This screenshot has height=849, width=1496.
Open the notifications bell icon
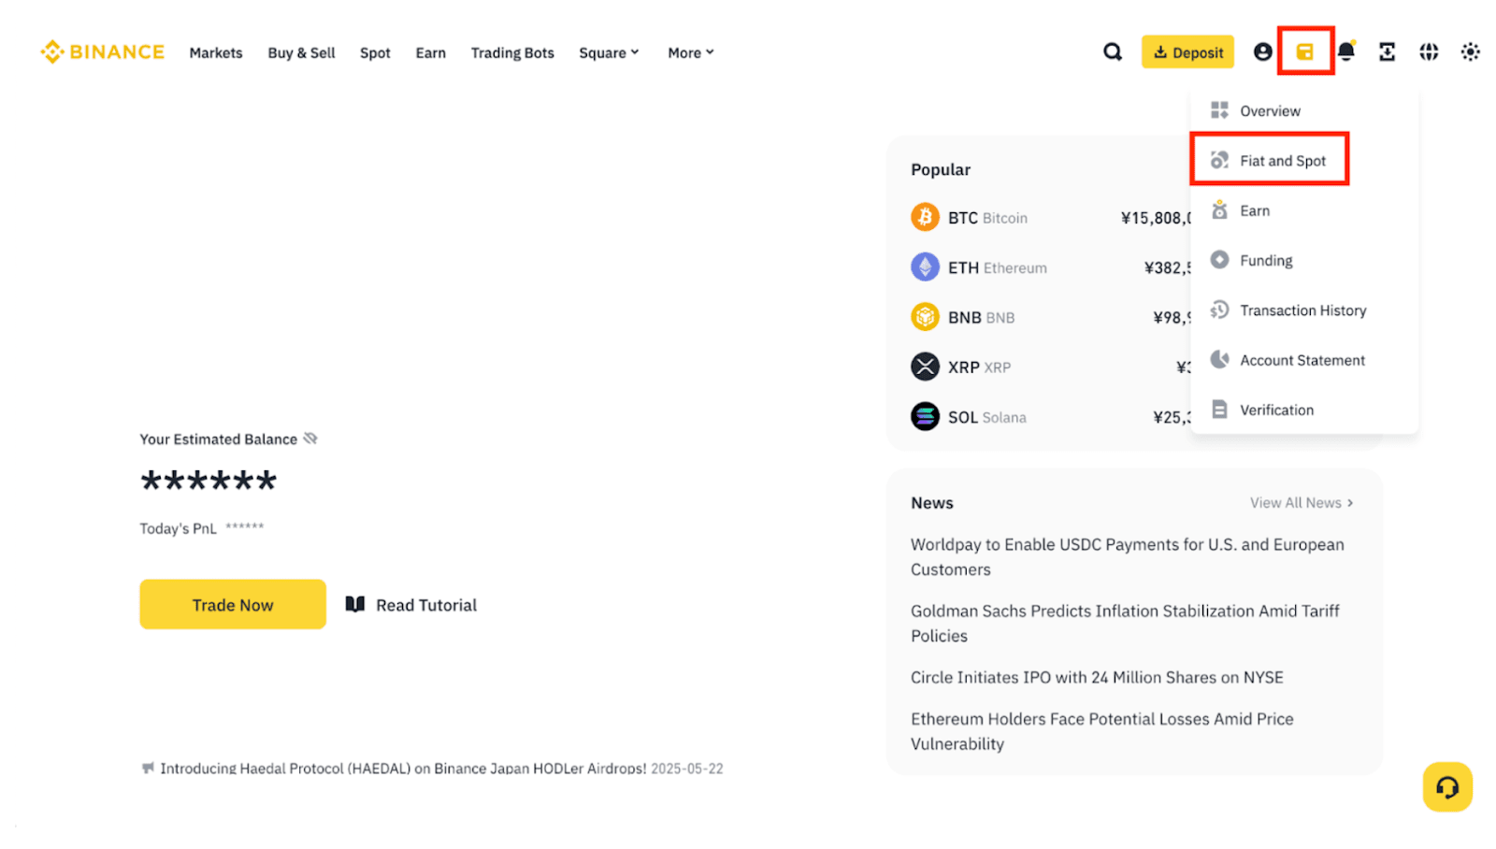point(1345,51)
